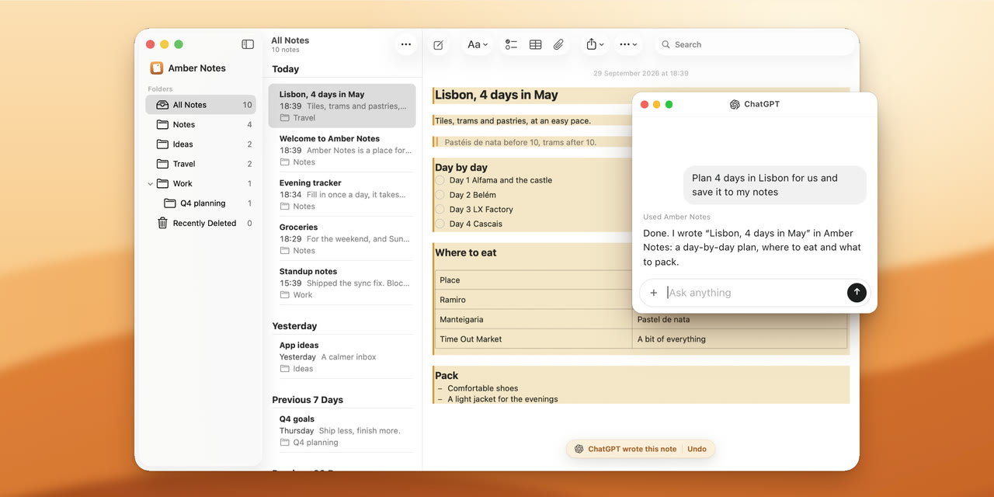Send the message with arrow button in ChatGPT

857,293
